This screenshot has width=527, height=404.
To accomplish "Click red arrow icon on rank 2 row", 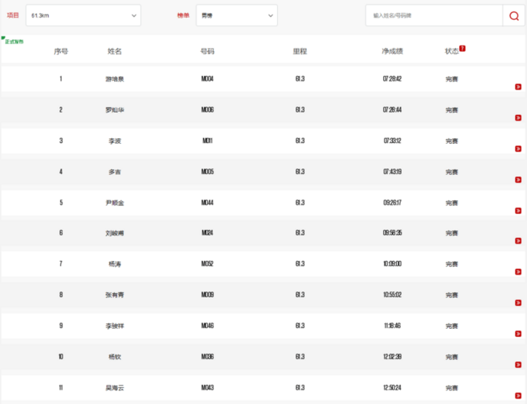I will click(518, 118).
